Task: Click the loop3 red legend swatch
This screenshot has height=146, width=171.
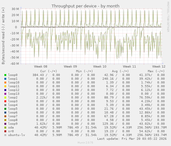Action: (x=5, y=101)
